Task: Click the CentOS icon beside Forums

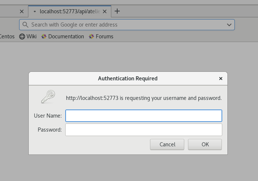Action: pyautogui.click(x=91, y=36)
